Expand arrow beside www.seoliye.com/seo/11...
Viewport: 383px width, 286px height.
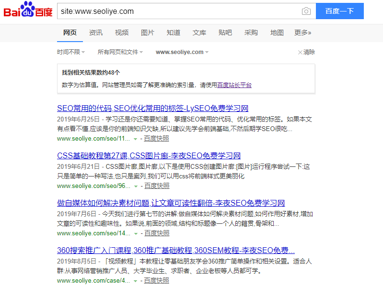pos(135,139)
